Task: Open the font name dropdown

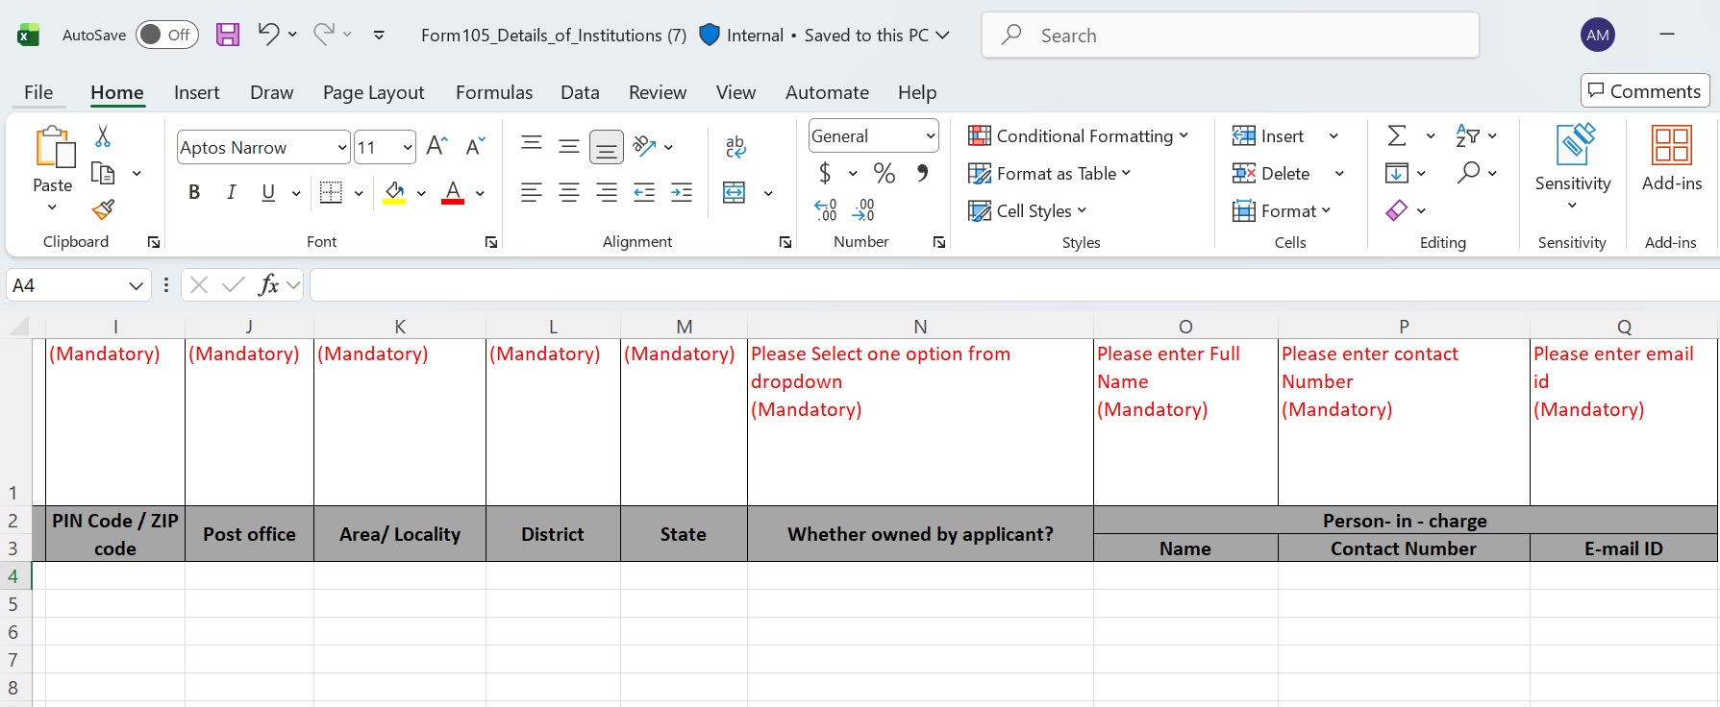Action: point(342,147)
